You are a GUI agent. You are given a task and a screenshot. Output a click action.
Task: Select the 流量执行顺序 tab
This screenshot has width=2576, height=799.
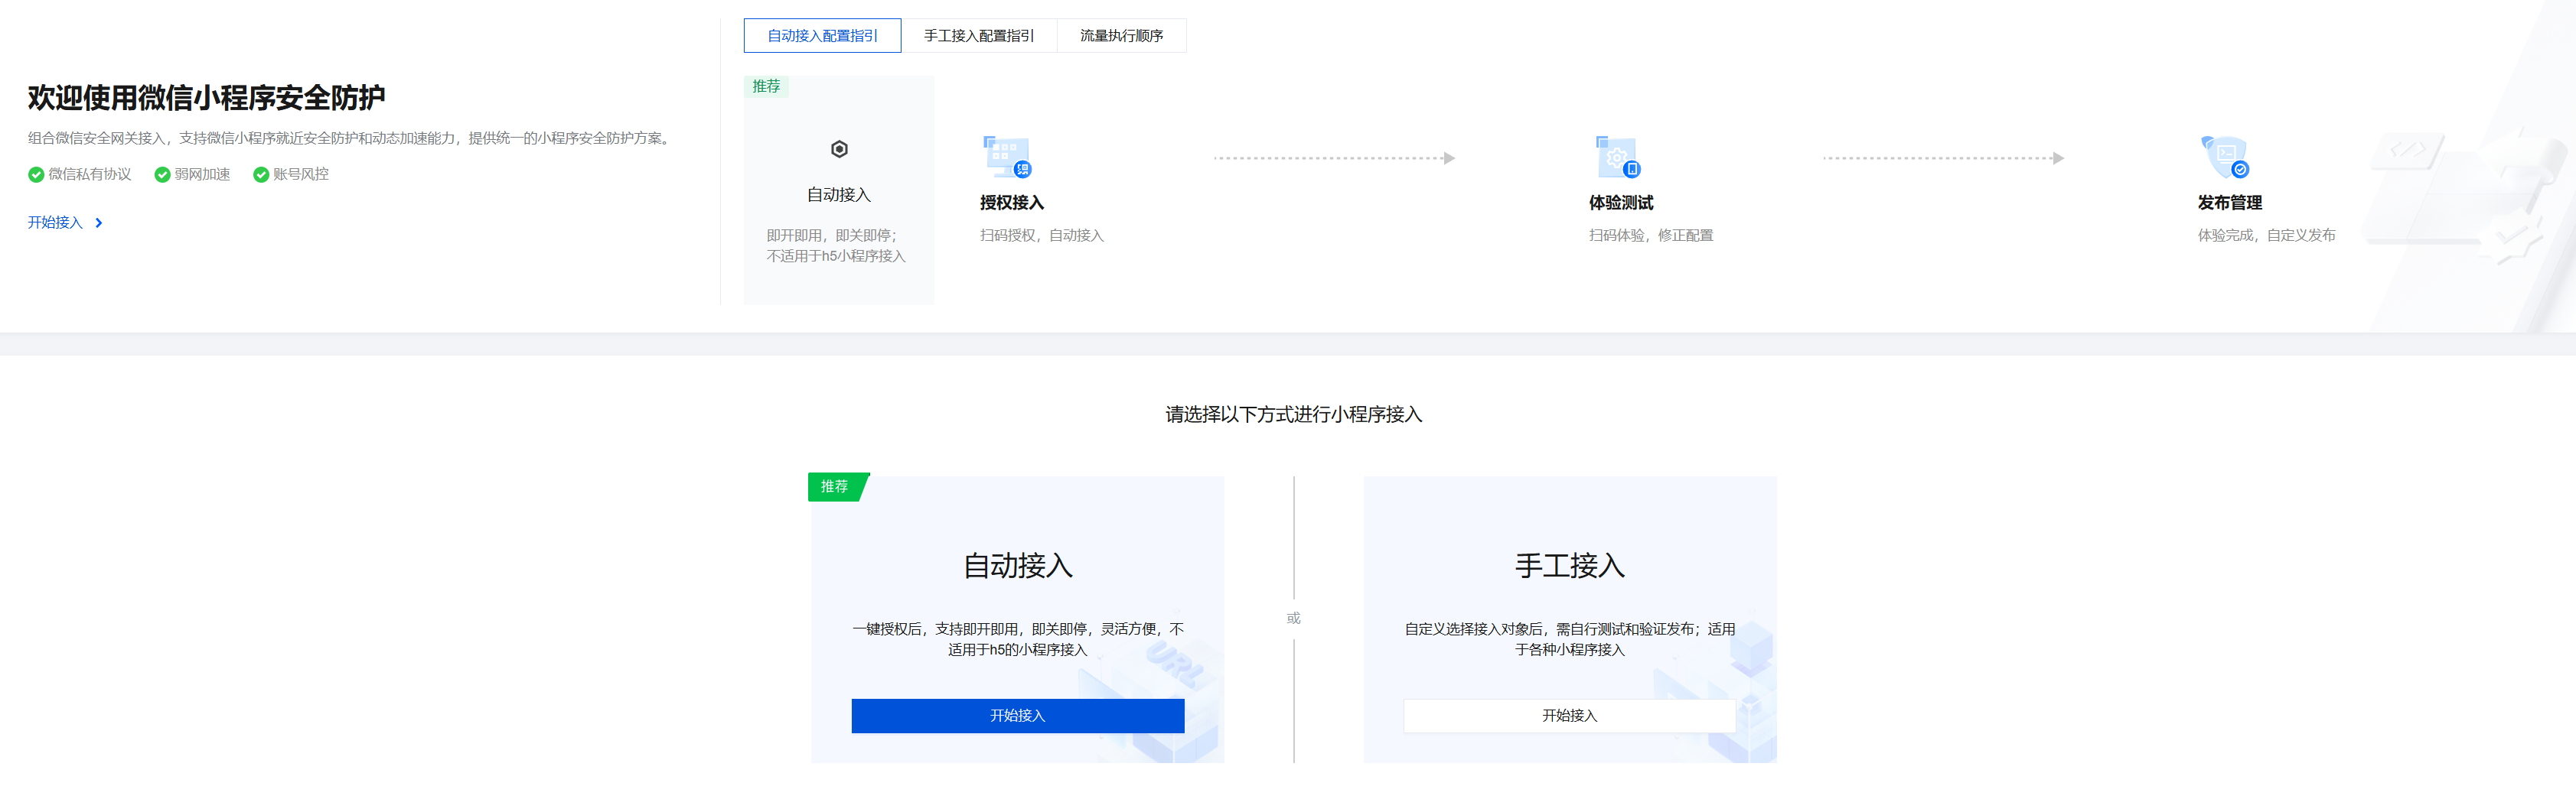(1121, 36)
